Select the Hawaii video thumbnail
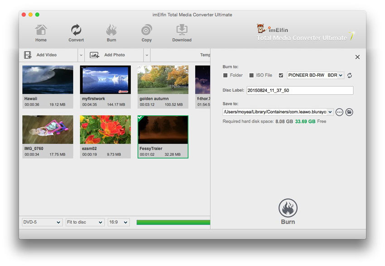 tap(48, 80)
